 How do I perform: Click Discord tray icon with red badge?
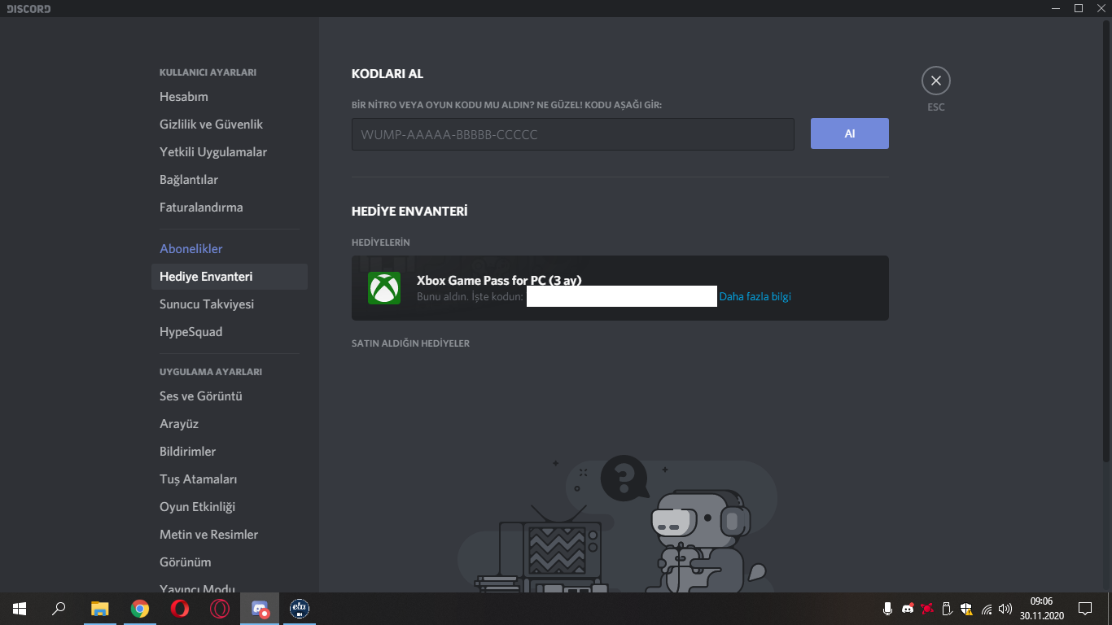(x=908, y=609)
